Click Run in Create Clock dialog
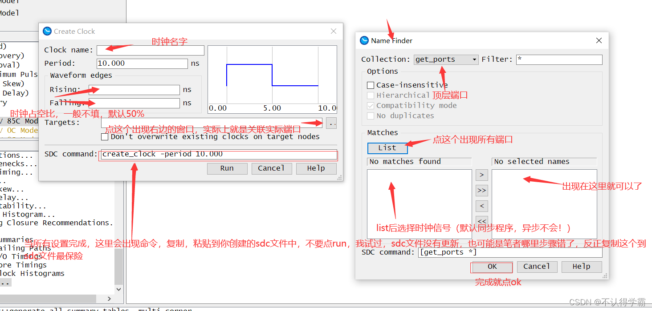652x311 pixels. click(x=227, y=168)
